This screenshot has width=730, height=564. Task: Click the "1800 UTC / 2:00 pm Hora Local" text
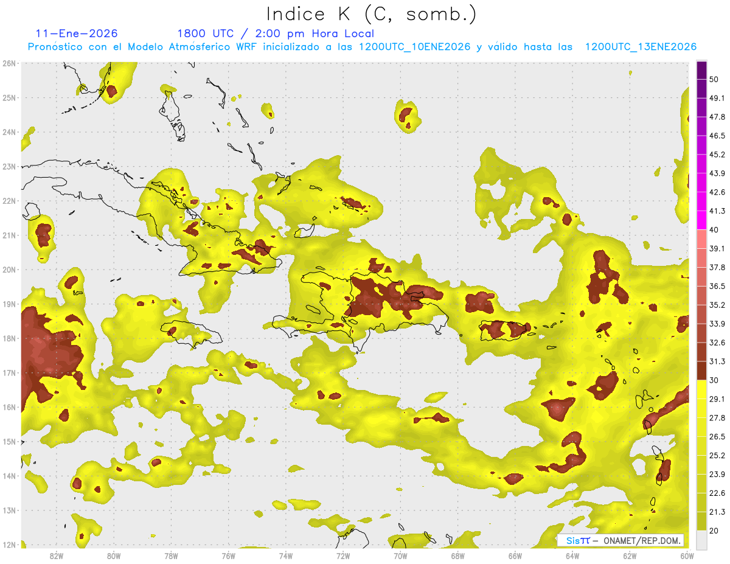pos(276,34)
